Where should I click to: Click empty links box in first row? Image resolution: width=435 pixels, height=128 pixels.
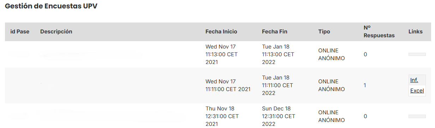417,55
